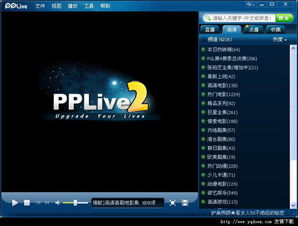298x226 pixels.
Task: Select the 高清游戏(113) category
Action: coord(222,202)
